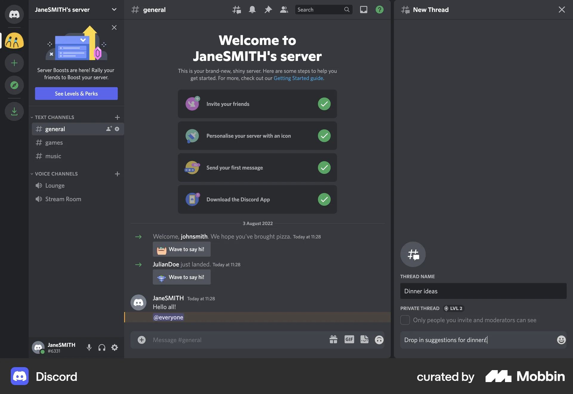Viewport: 573px width, 394px height.
Task: Open the Getting Started guide link
Action: click(298, 78)
